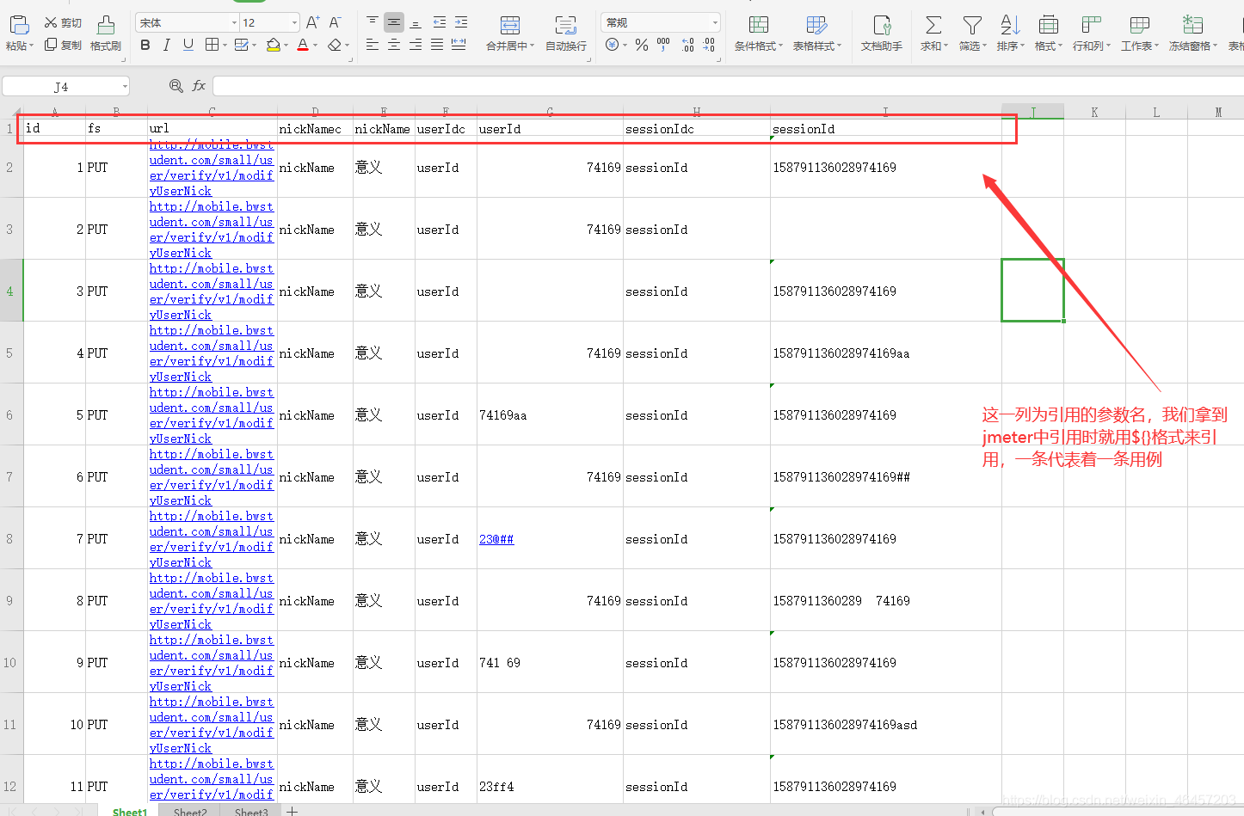Apply thousands separator (000) format

663,44
